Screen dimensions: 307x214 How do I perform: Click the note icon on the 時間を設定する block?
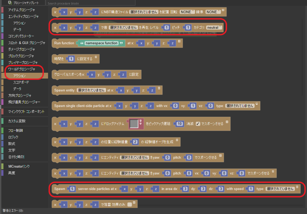pyautogui.click(x=96, y=57)
